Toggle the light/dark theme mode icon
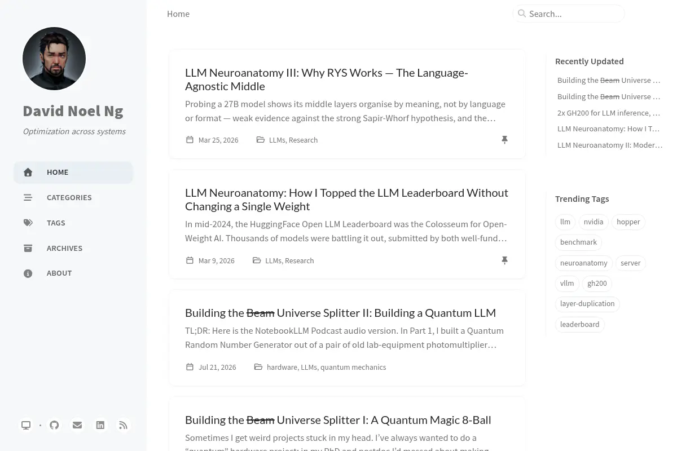This screenshot has width=677, height=451. (x=26, y=425)
